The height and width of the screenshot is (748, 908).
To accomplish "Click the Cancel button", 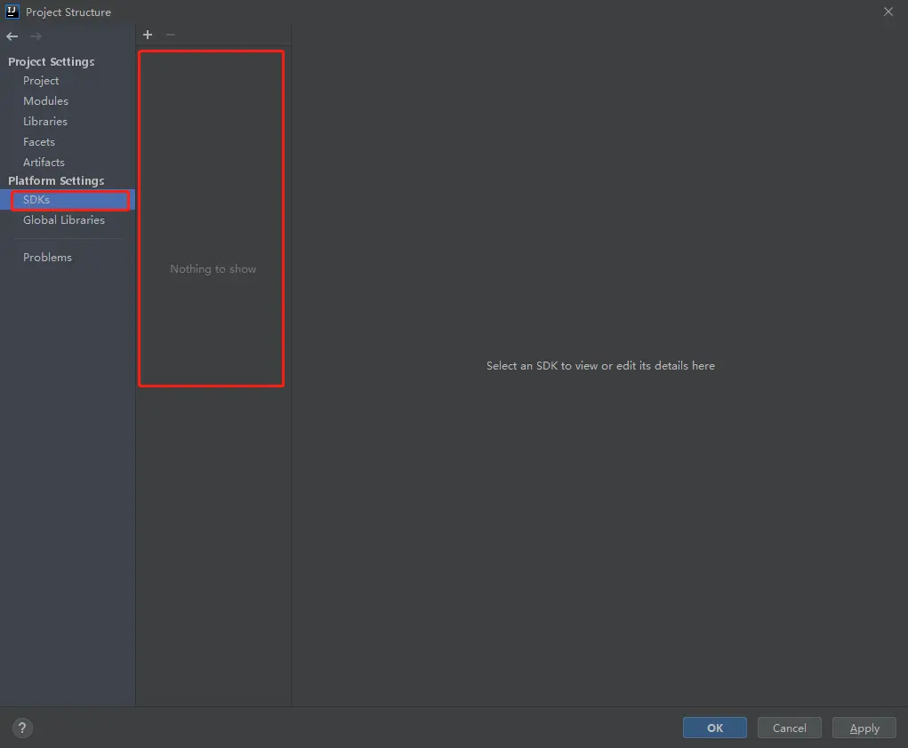I will point(789,728).
